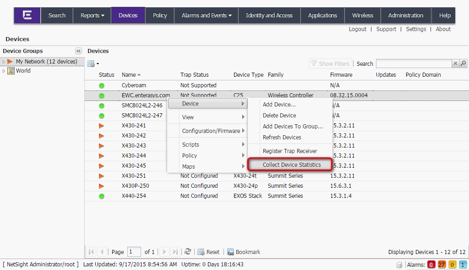Screen dimensions: 469x270
Task: Click the orange status icon for X430-241
Action: [x=102, y=126]
